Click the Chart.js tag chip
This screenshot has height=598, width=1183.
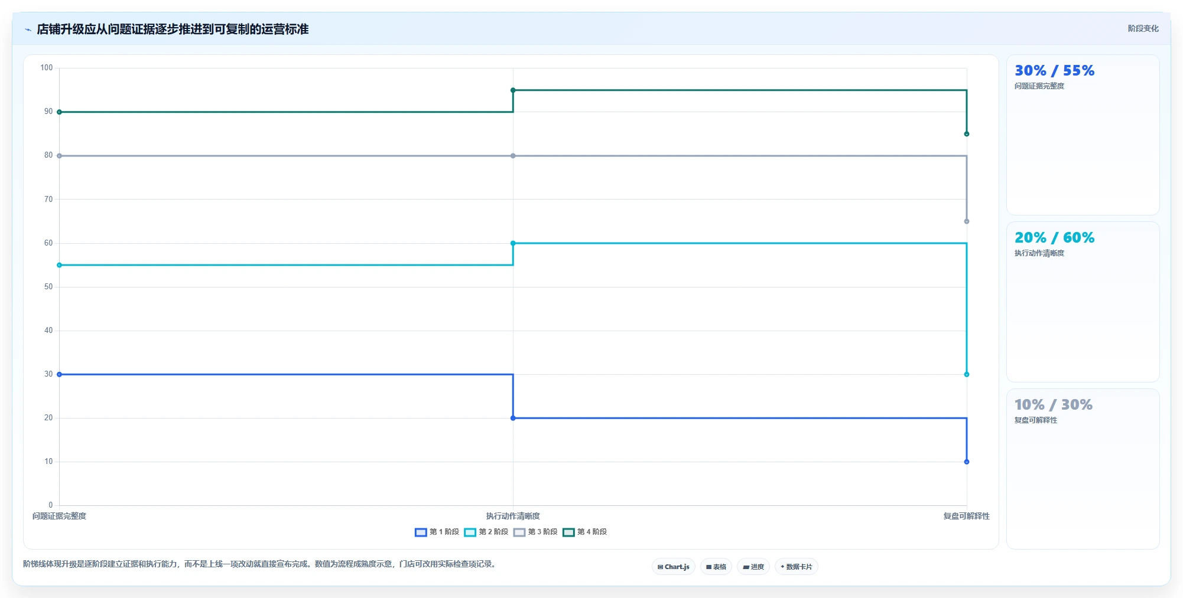[x=674, y=567]
